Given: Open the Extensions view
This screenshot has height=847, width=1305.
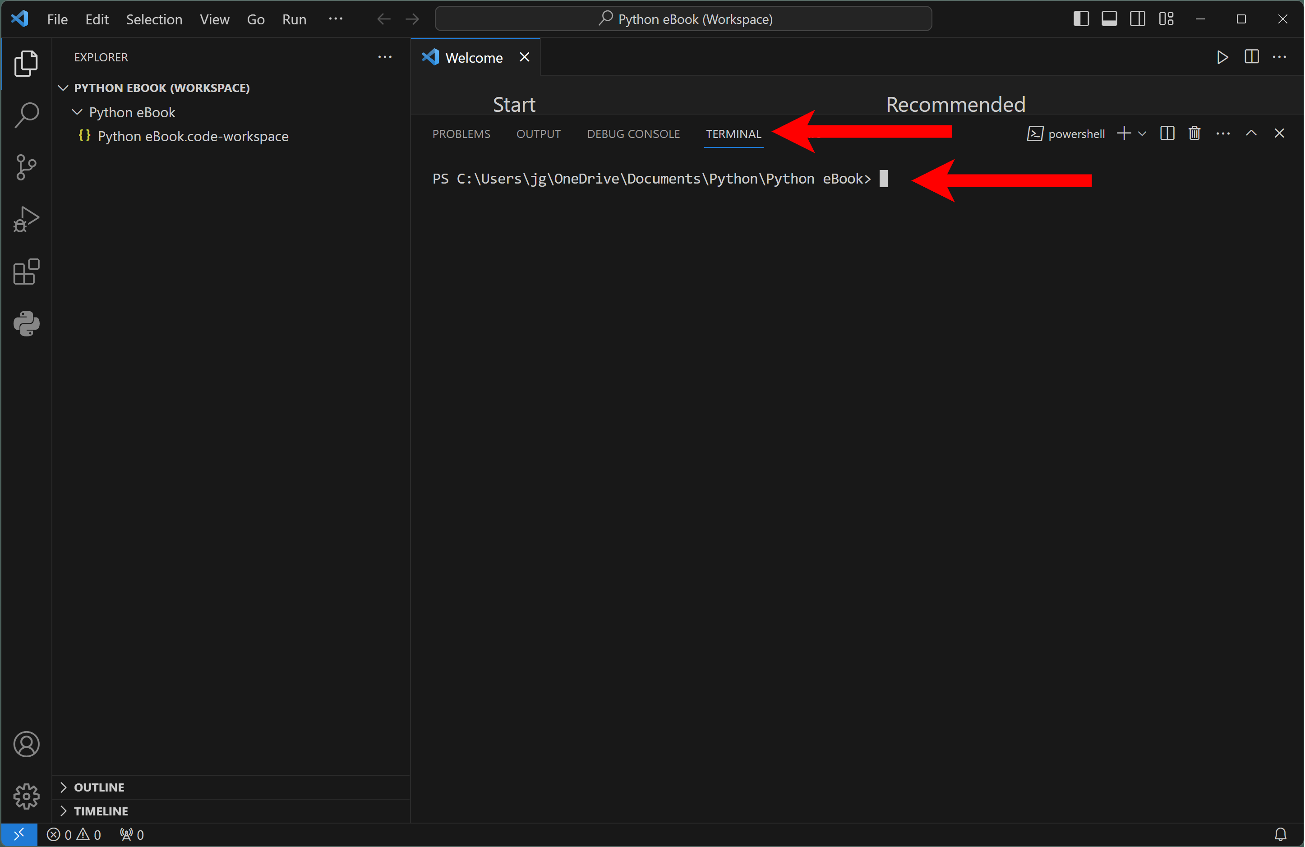Looking at the screenshot, I should tap(26, 272).
